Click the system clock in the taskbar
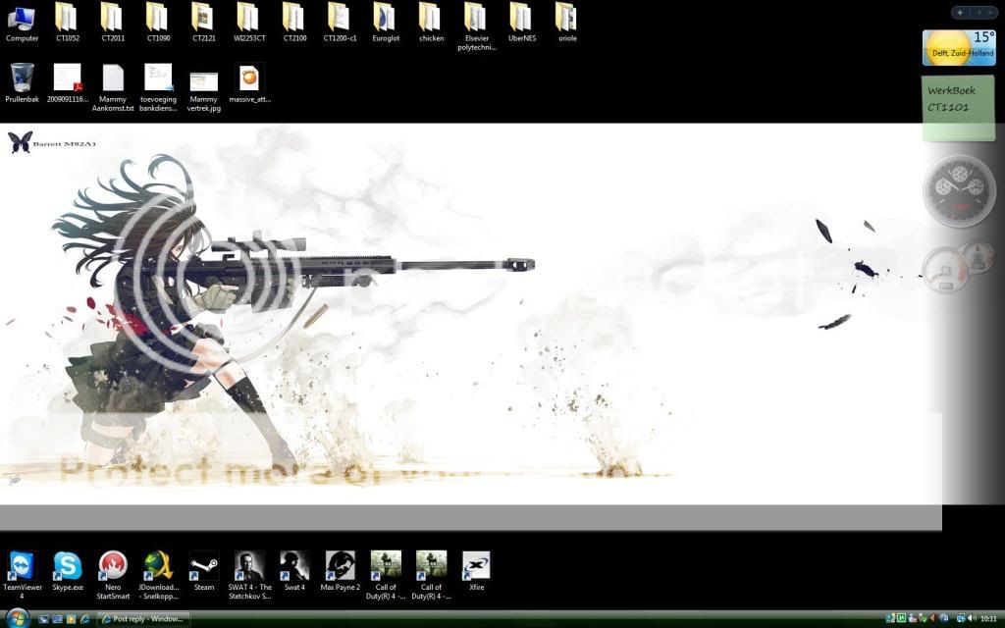 click(987, 619)
